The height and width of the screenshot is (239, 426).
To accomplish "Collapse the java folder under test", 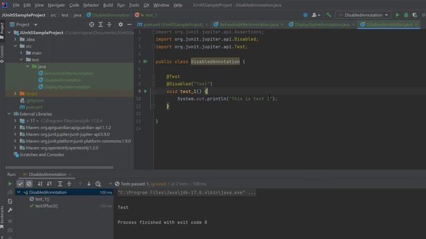I will (27, 66).
